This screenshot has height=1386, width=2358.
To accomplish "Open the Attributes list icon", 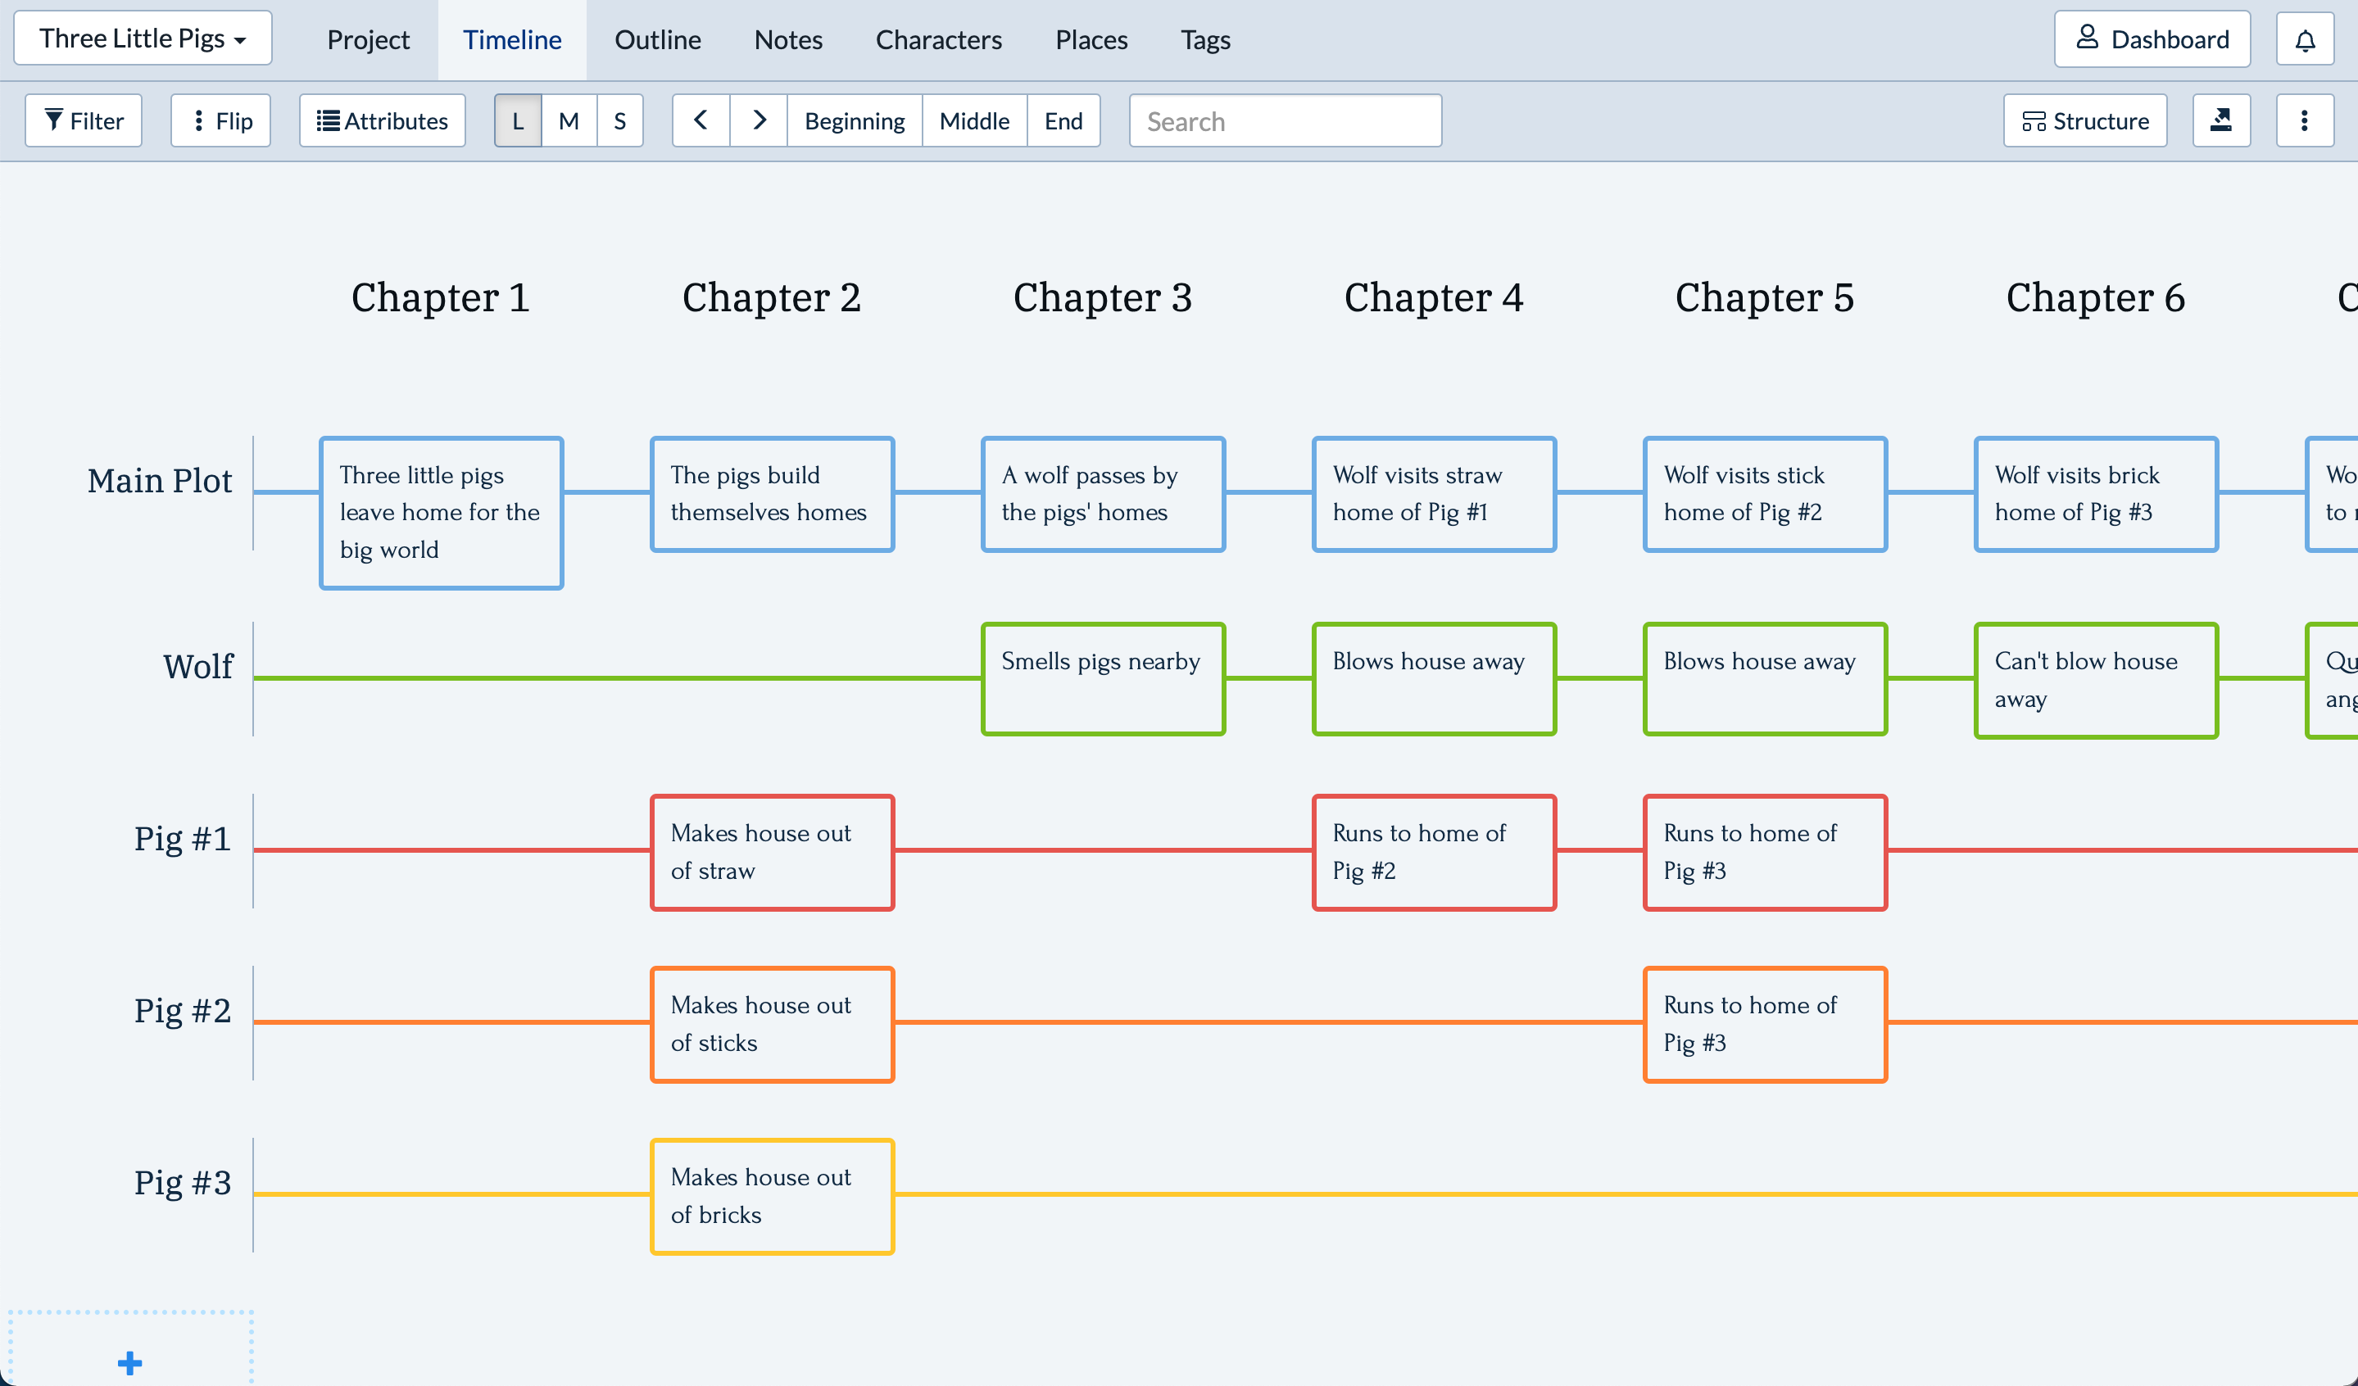I will [329, 120].
